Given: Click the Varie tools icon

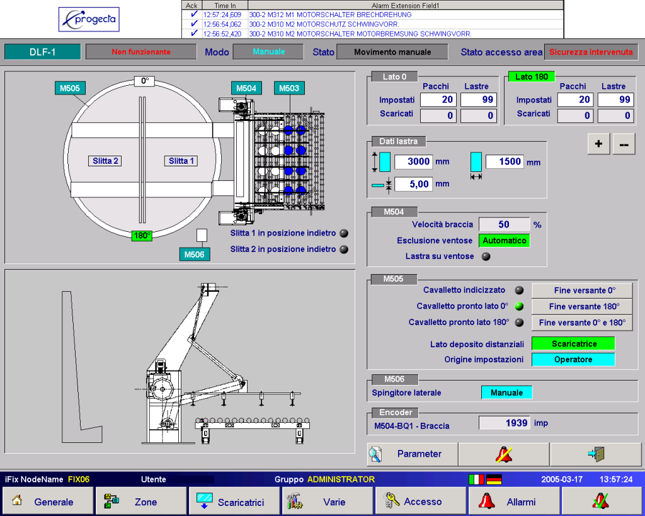Looking at the screenshot, I should click(x=295, y=501).
